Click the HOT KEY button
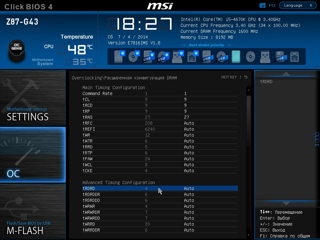320x240 pixels. click(x=229, y=77)
